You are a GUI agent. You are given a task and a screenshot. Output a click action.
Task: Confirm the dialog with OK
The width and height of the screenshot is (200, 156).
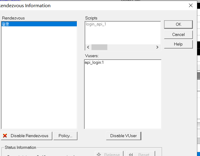[x=178, y=25]
